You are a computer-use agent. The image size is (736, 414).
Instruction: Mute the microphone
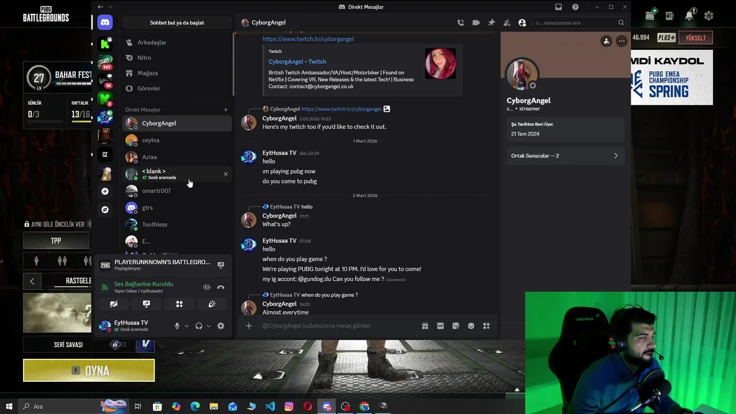[177, 326]
